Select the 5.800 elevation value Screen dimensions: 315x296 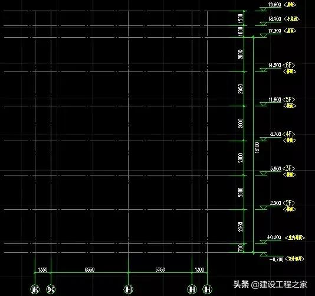click(x=275, y=168)
